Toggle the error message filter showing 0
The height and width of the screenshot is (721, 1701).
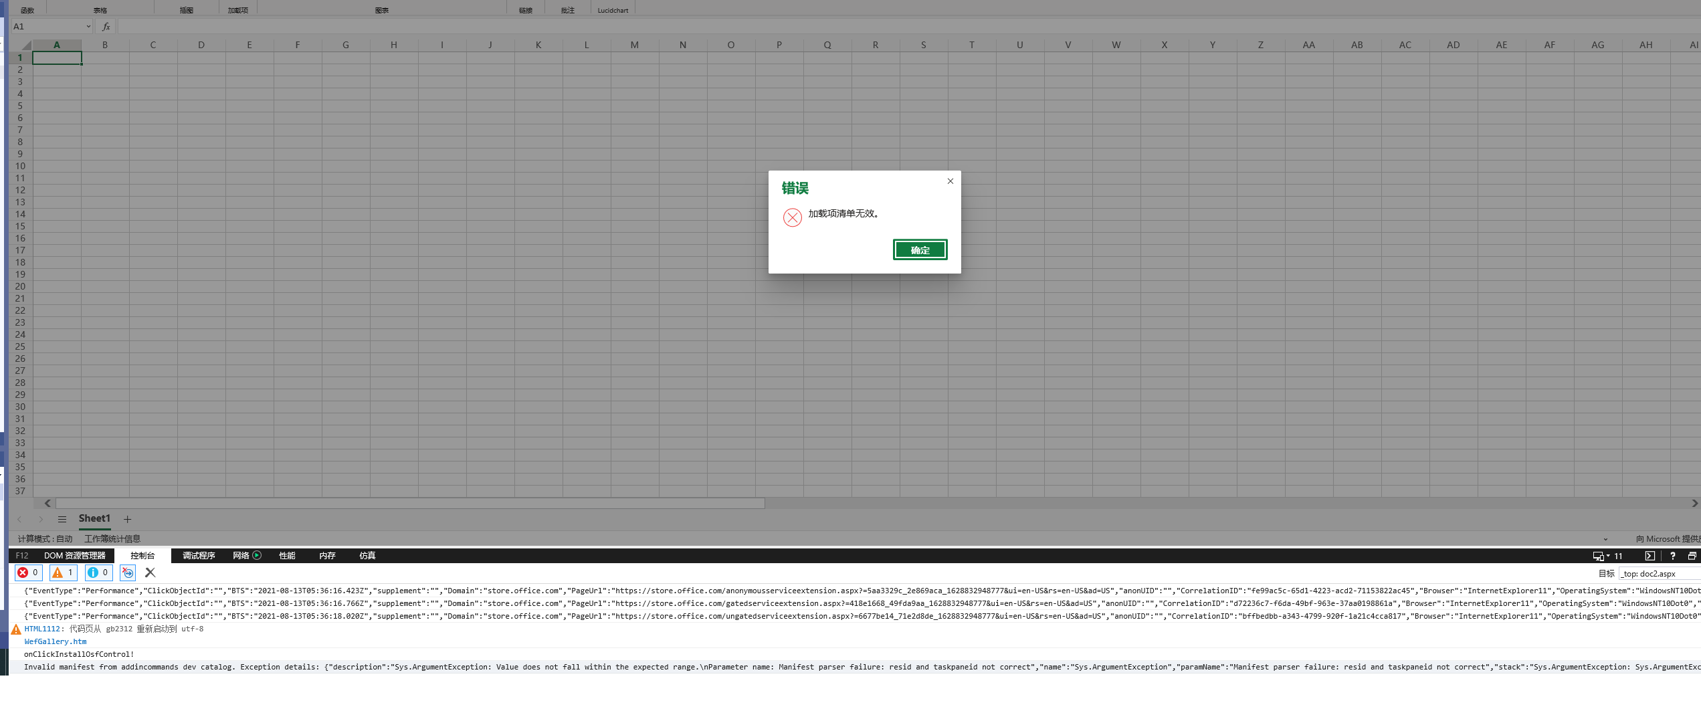[27, 573]
